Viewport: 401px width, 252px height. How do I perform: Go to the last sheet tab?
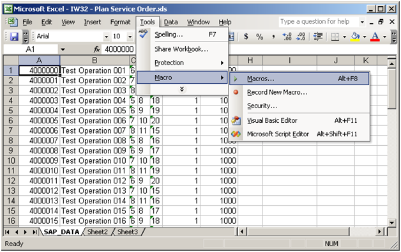point(34,232)
